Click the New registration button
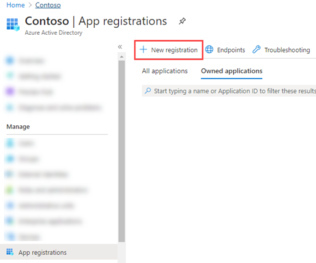The height and width of the screenshot is (263, 316). (169, 50)
